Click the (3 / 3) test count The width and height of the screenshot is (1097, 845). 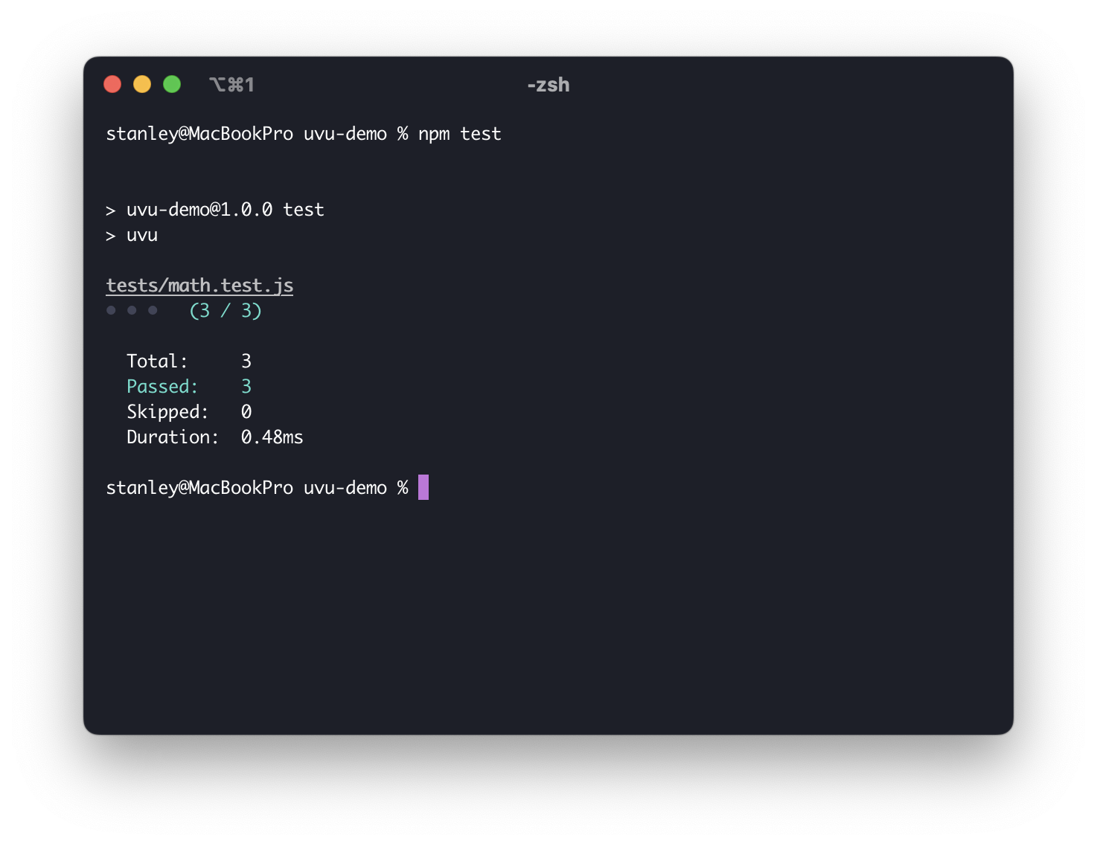point(226,311)
